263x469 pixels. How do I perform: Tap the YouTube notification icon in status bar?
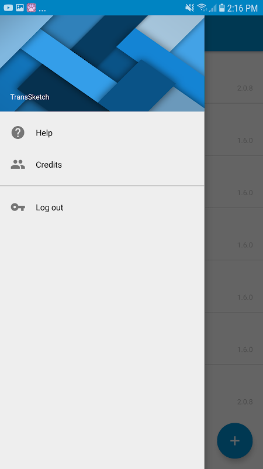tap(8, 8)
